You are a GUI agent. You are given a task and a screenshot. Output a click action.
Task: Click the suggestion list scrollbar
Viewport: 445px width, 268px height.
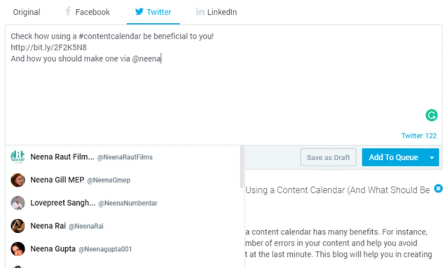pos(243,167)
